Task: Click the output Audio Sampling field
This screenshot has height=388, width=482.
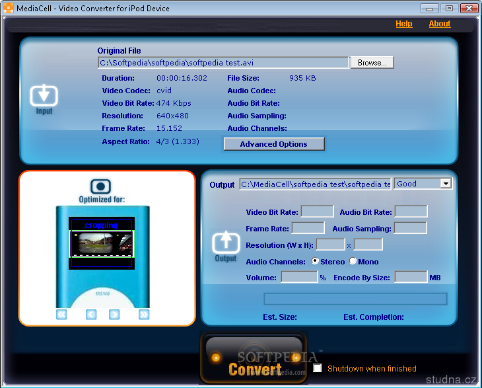Action: (x=411, y=228)
